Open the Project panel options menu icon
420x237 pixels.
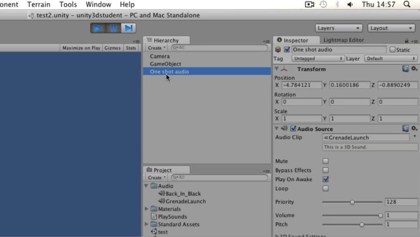267,171
